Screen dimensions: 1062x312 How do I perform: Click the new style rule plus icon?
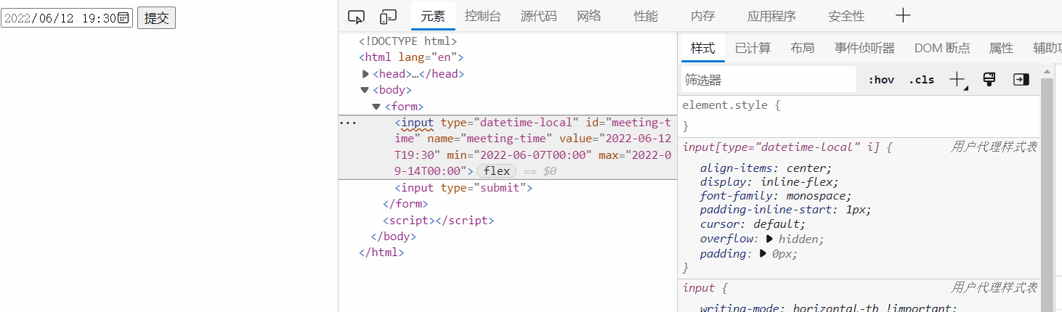point(958,80)
